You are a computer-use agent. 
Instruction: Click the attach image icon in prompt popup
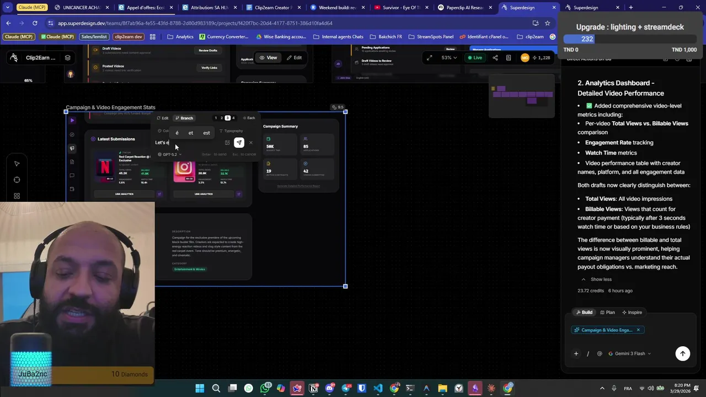(227, 143)
